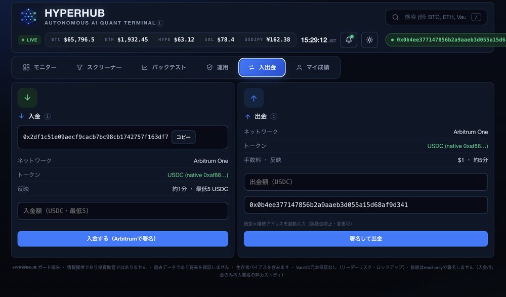This screenshot has width=506, height=297.
Task: Click the withdrawal address field 0x0b4ee377...
Action: [x=366, y=205]
